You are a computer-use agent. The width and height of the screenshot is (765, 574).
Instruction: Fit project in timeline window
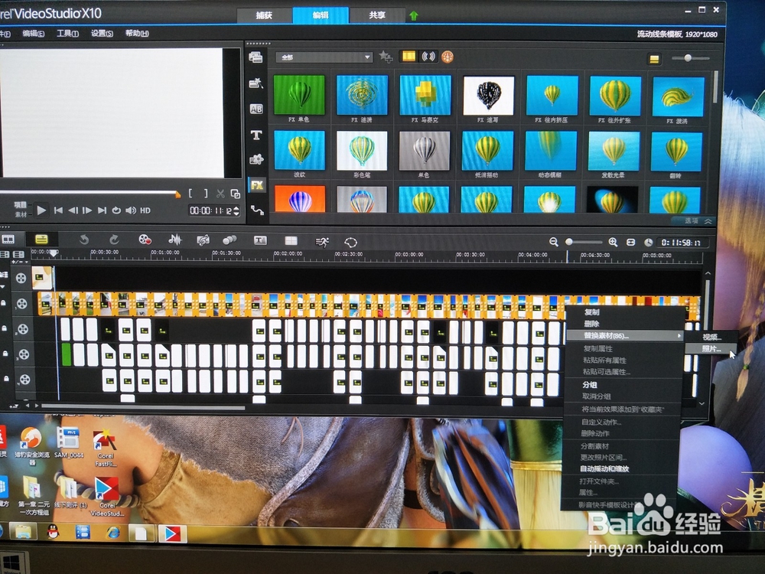(631, 242)
